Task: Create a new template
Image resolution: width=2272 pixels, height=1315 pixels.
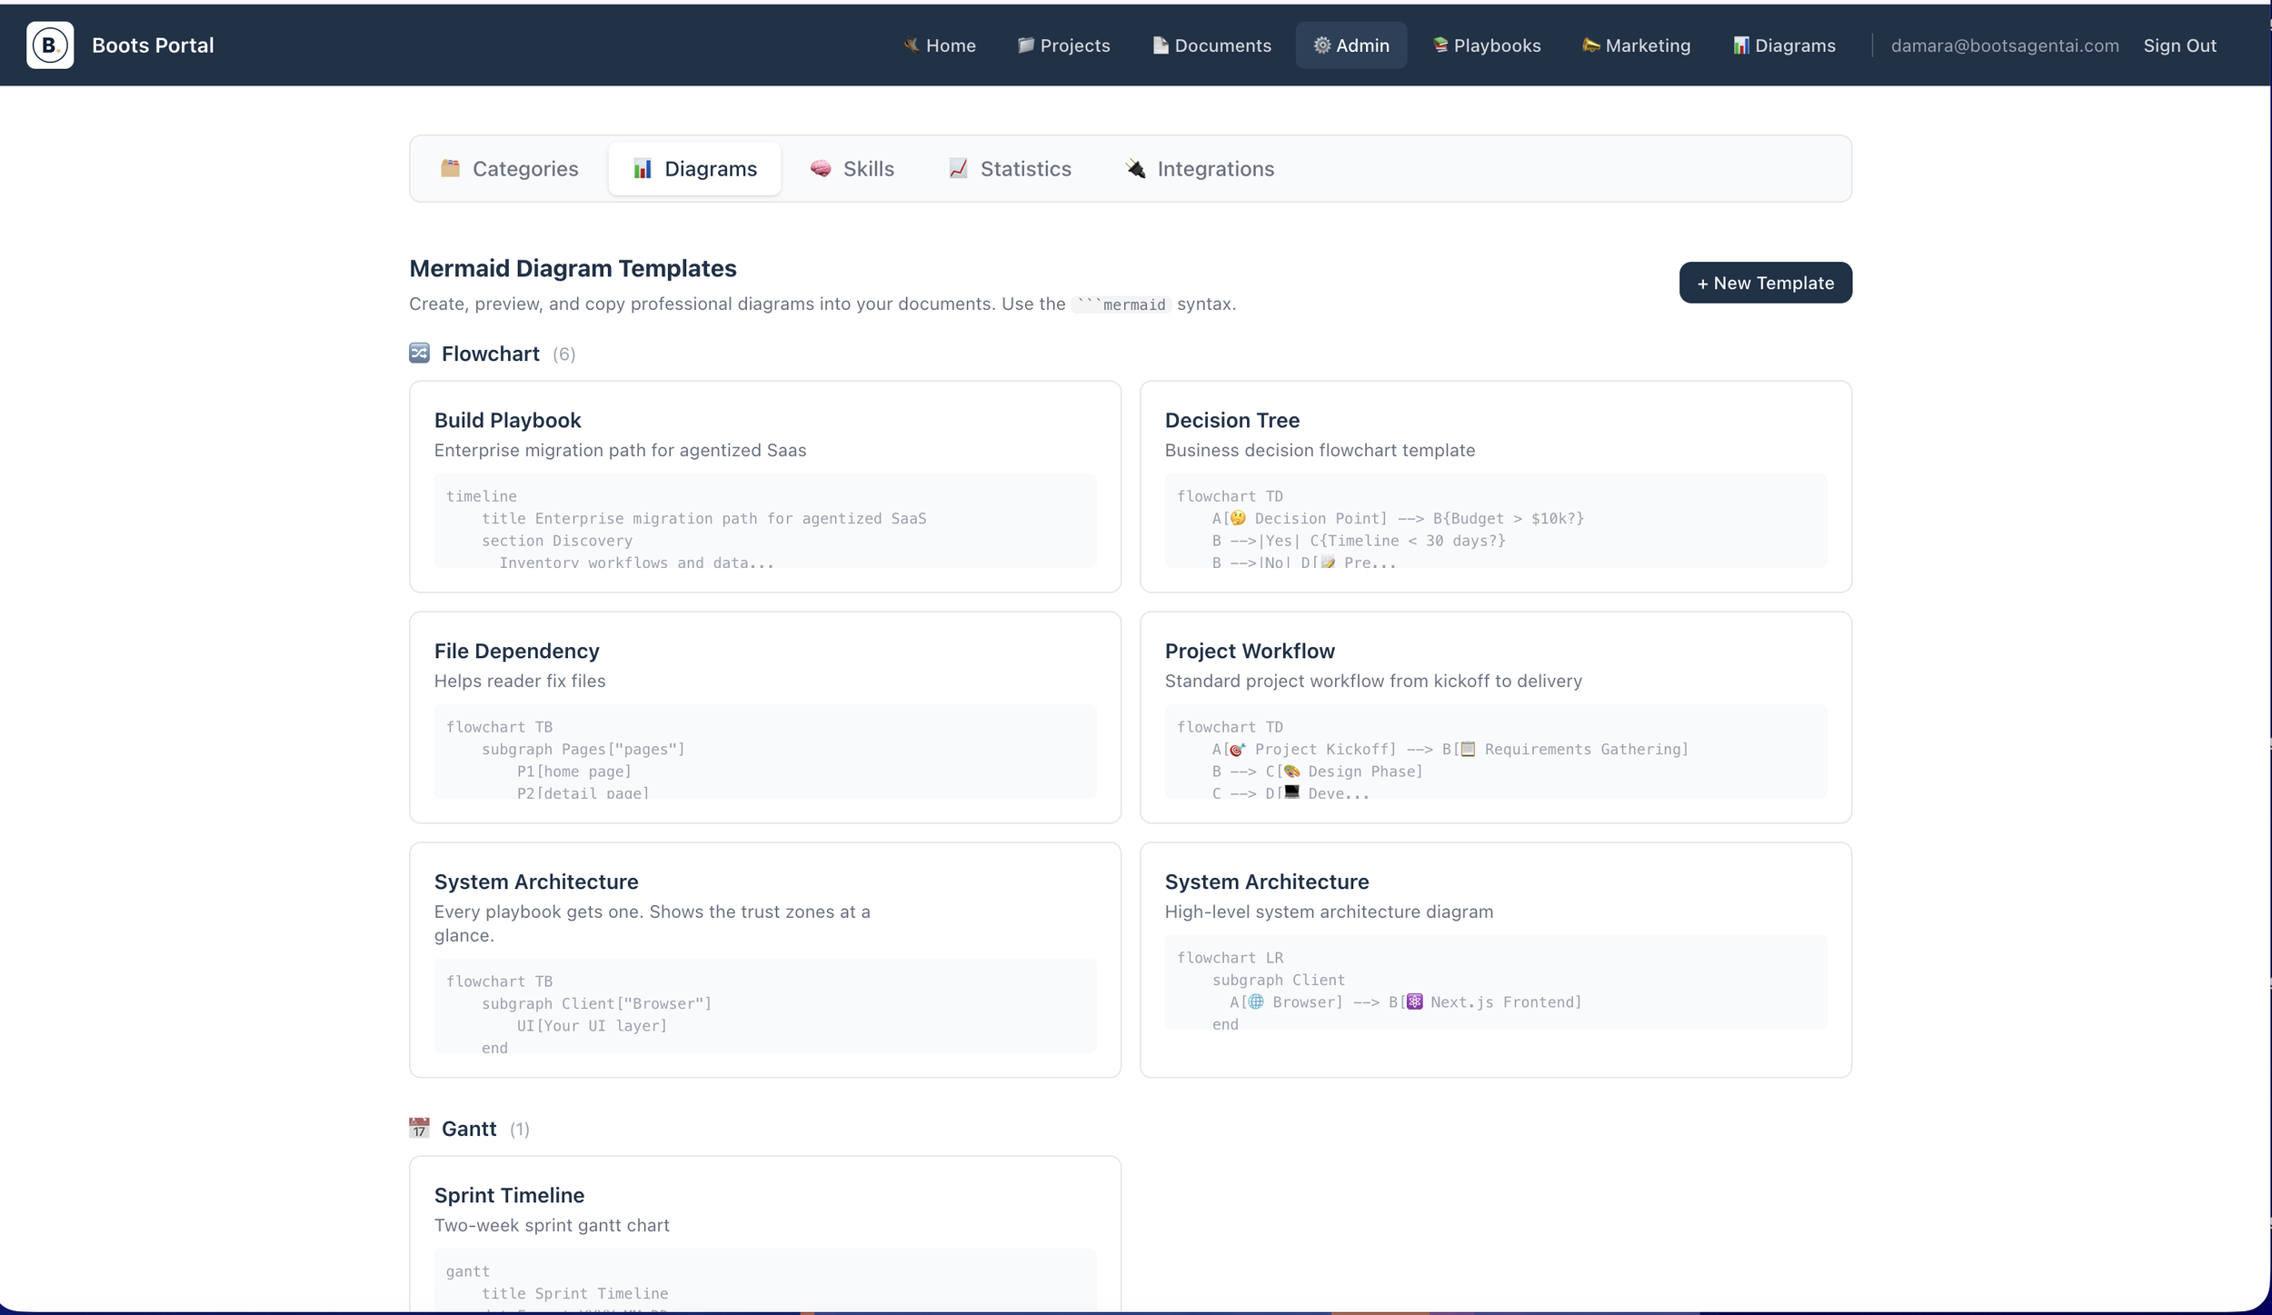Action: click(1765, 283)
